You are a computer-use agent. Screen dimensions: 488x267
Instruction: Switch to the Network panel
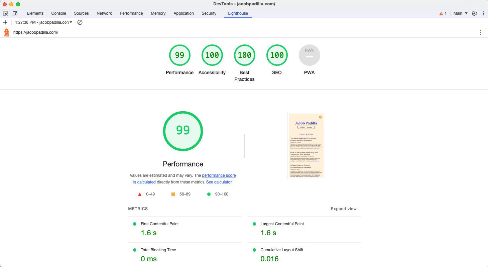pyautogui.click(x=104, y=13)
